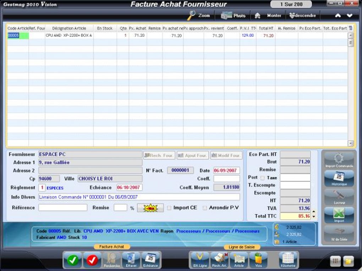Click the Total TTC up arrow
This screenshot has width=362, height=271.
314,211
